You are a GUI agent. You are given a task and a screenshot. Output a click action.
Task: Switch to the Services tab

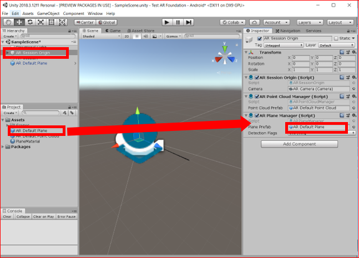pyautogui.click(x=314, y=31)
